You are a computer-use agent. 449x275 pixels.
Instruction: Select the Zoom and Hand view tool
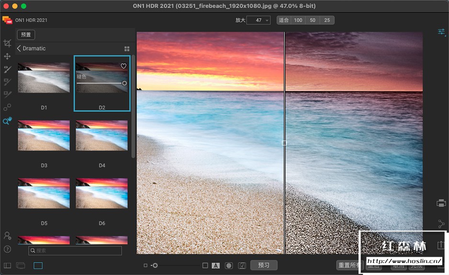(x=7, y=121)
